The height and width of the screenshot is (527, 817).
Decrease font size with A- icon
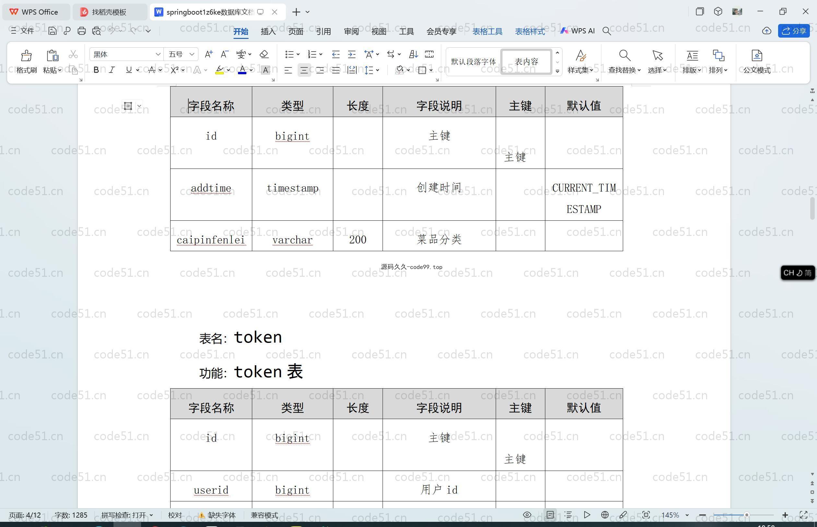(x=224, y=54)
